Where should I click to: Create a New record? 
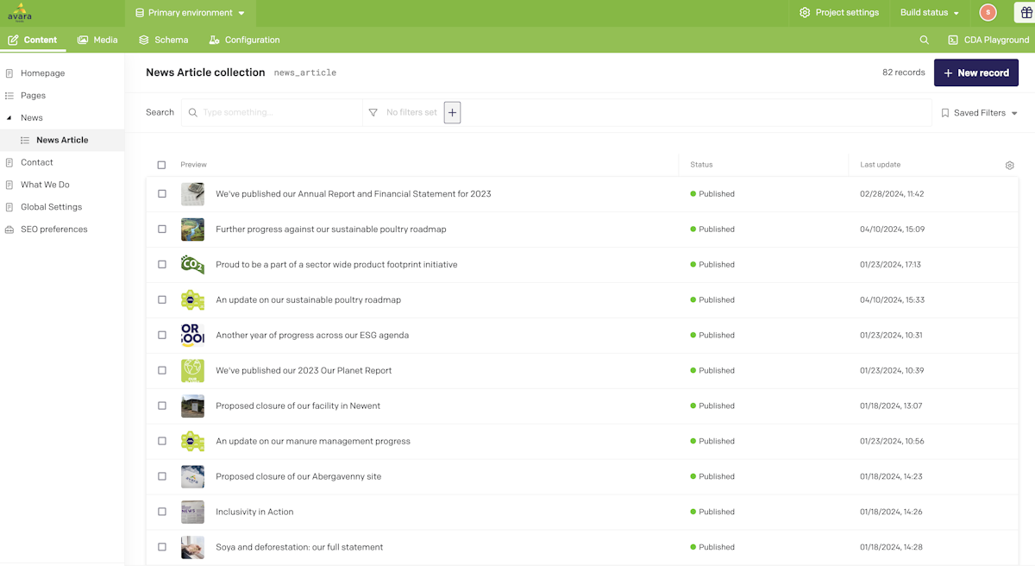pyautogui.click(x=976, y=72)
